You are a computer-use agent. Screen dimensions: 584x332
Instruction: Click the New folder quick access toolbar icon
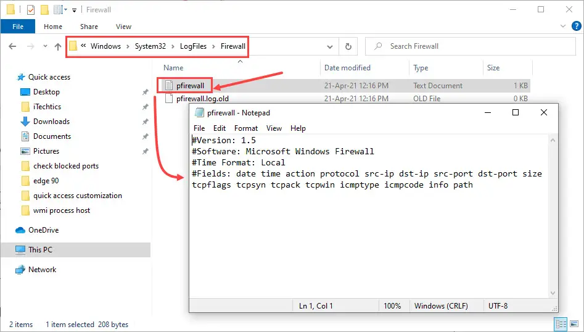coord(44,10)
